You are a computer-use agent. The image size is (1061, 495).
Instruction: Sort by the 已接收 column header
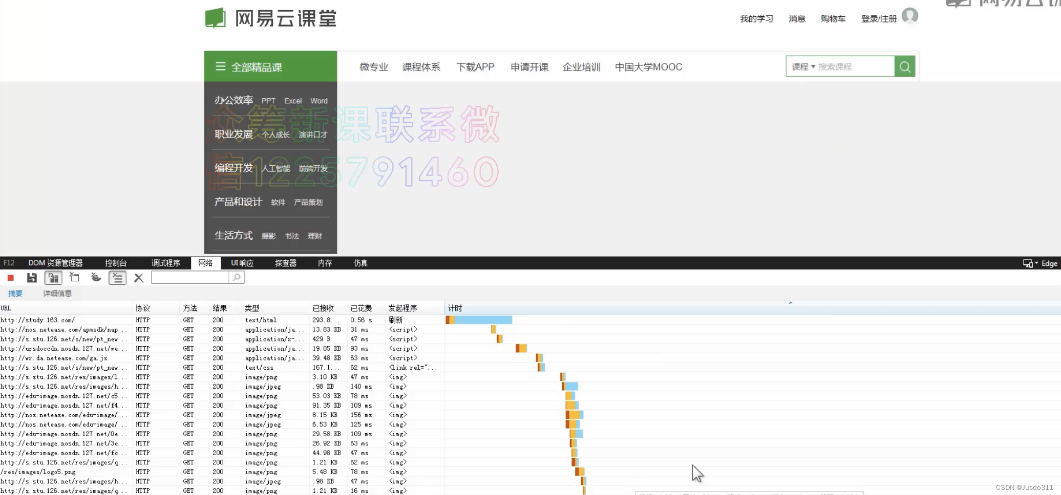click(x=329, y=308)
